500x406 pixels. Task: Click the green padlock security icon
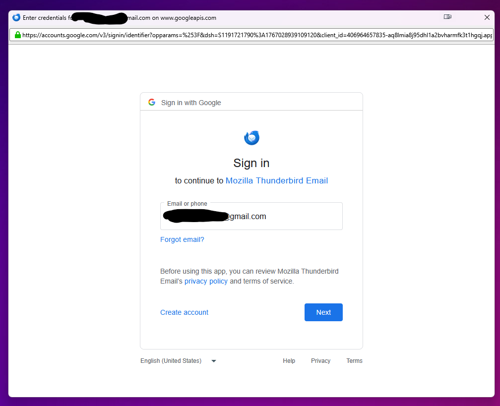18,35
